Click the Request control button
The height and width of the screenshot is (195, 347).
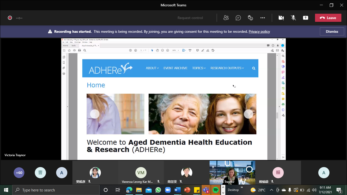[190, 18]
